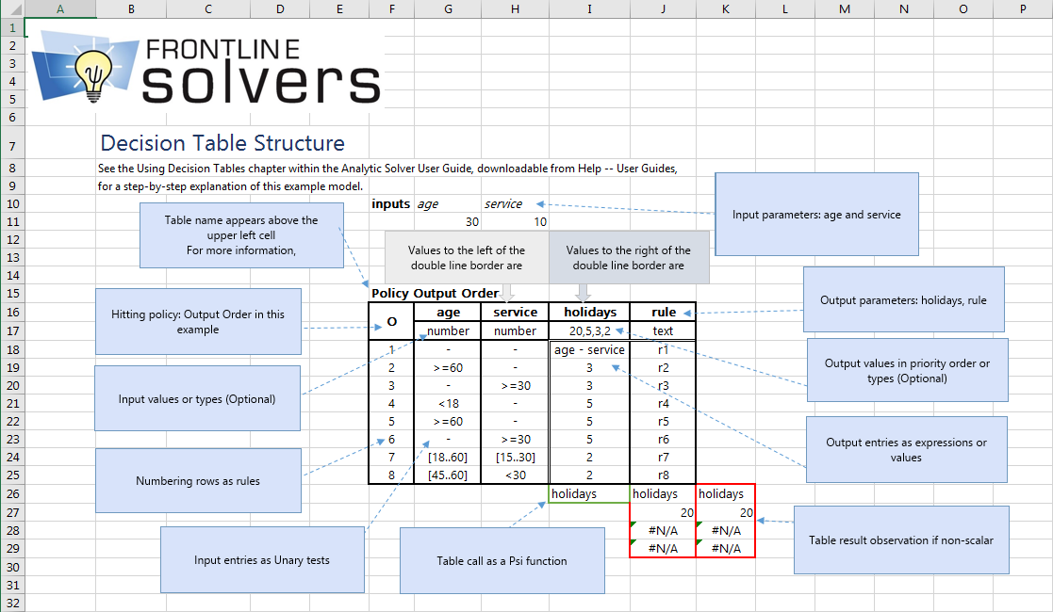1053x612 pixels.
Task: Select row header 15
Action: (x=12, y=294)
